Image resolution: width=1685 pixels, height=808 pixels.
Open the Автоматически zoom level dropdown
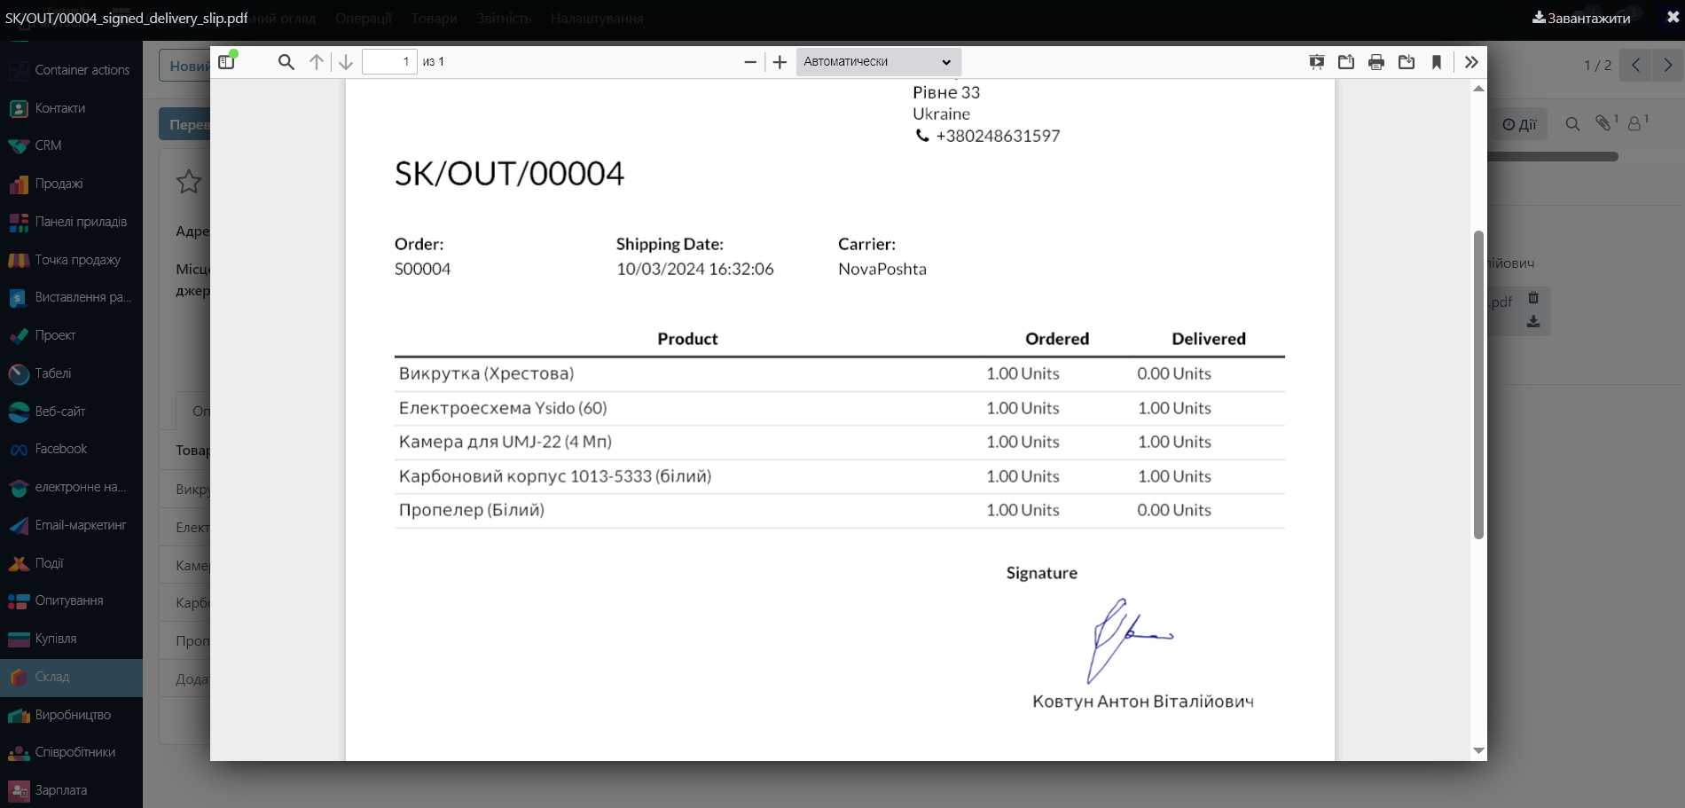click(x=877, y=62)
